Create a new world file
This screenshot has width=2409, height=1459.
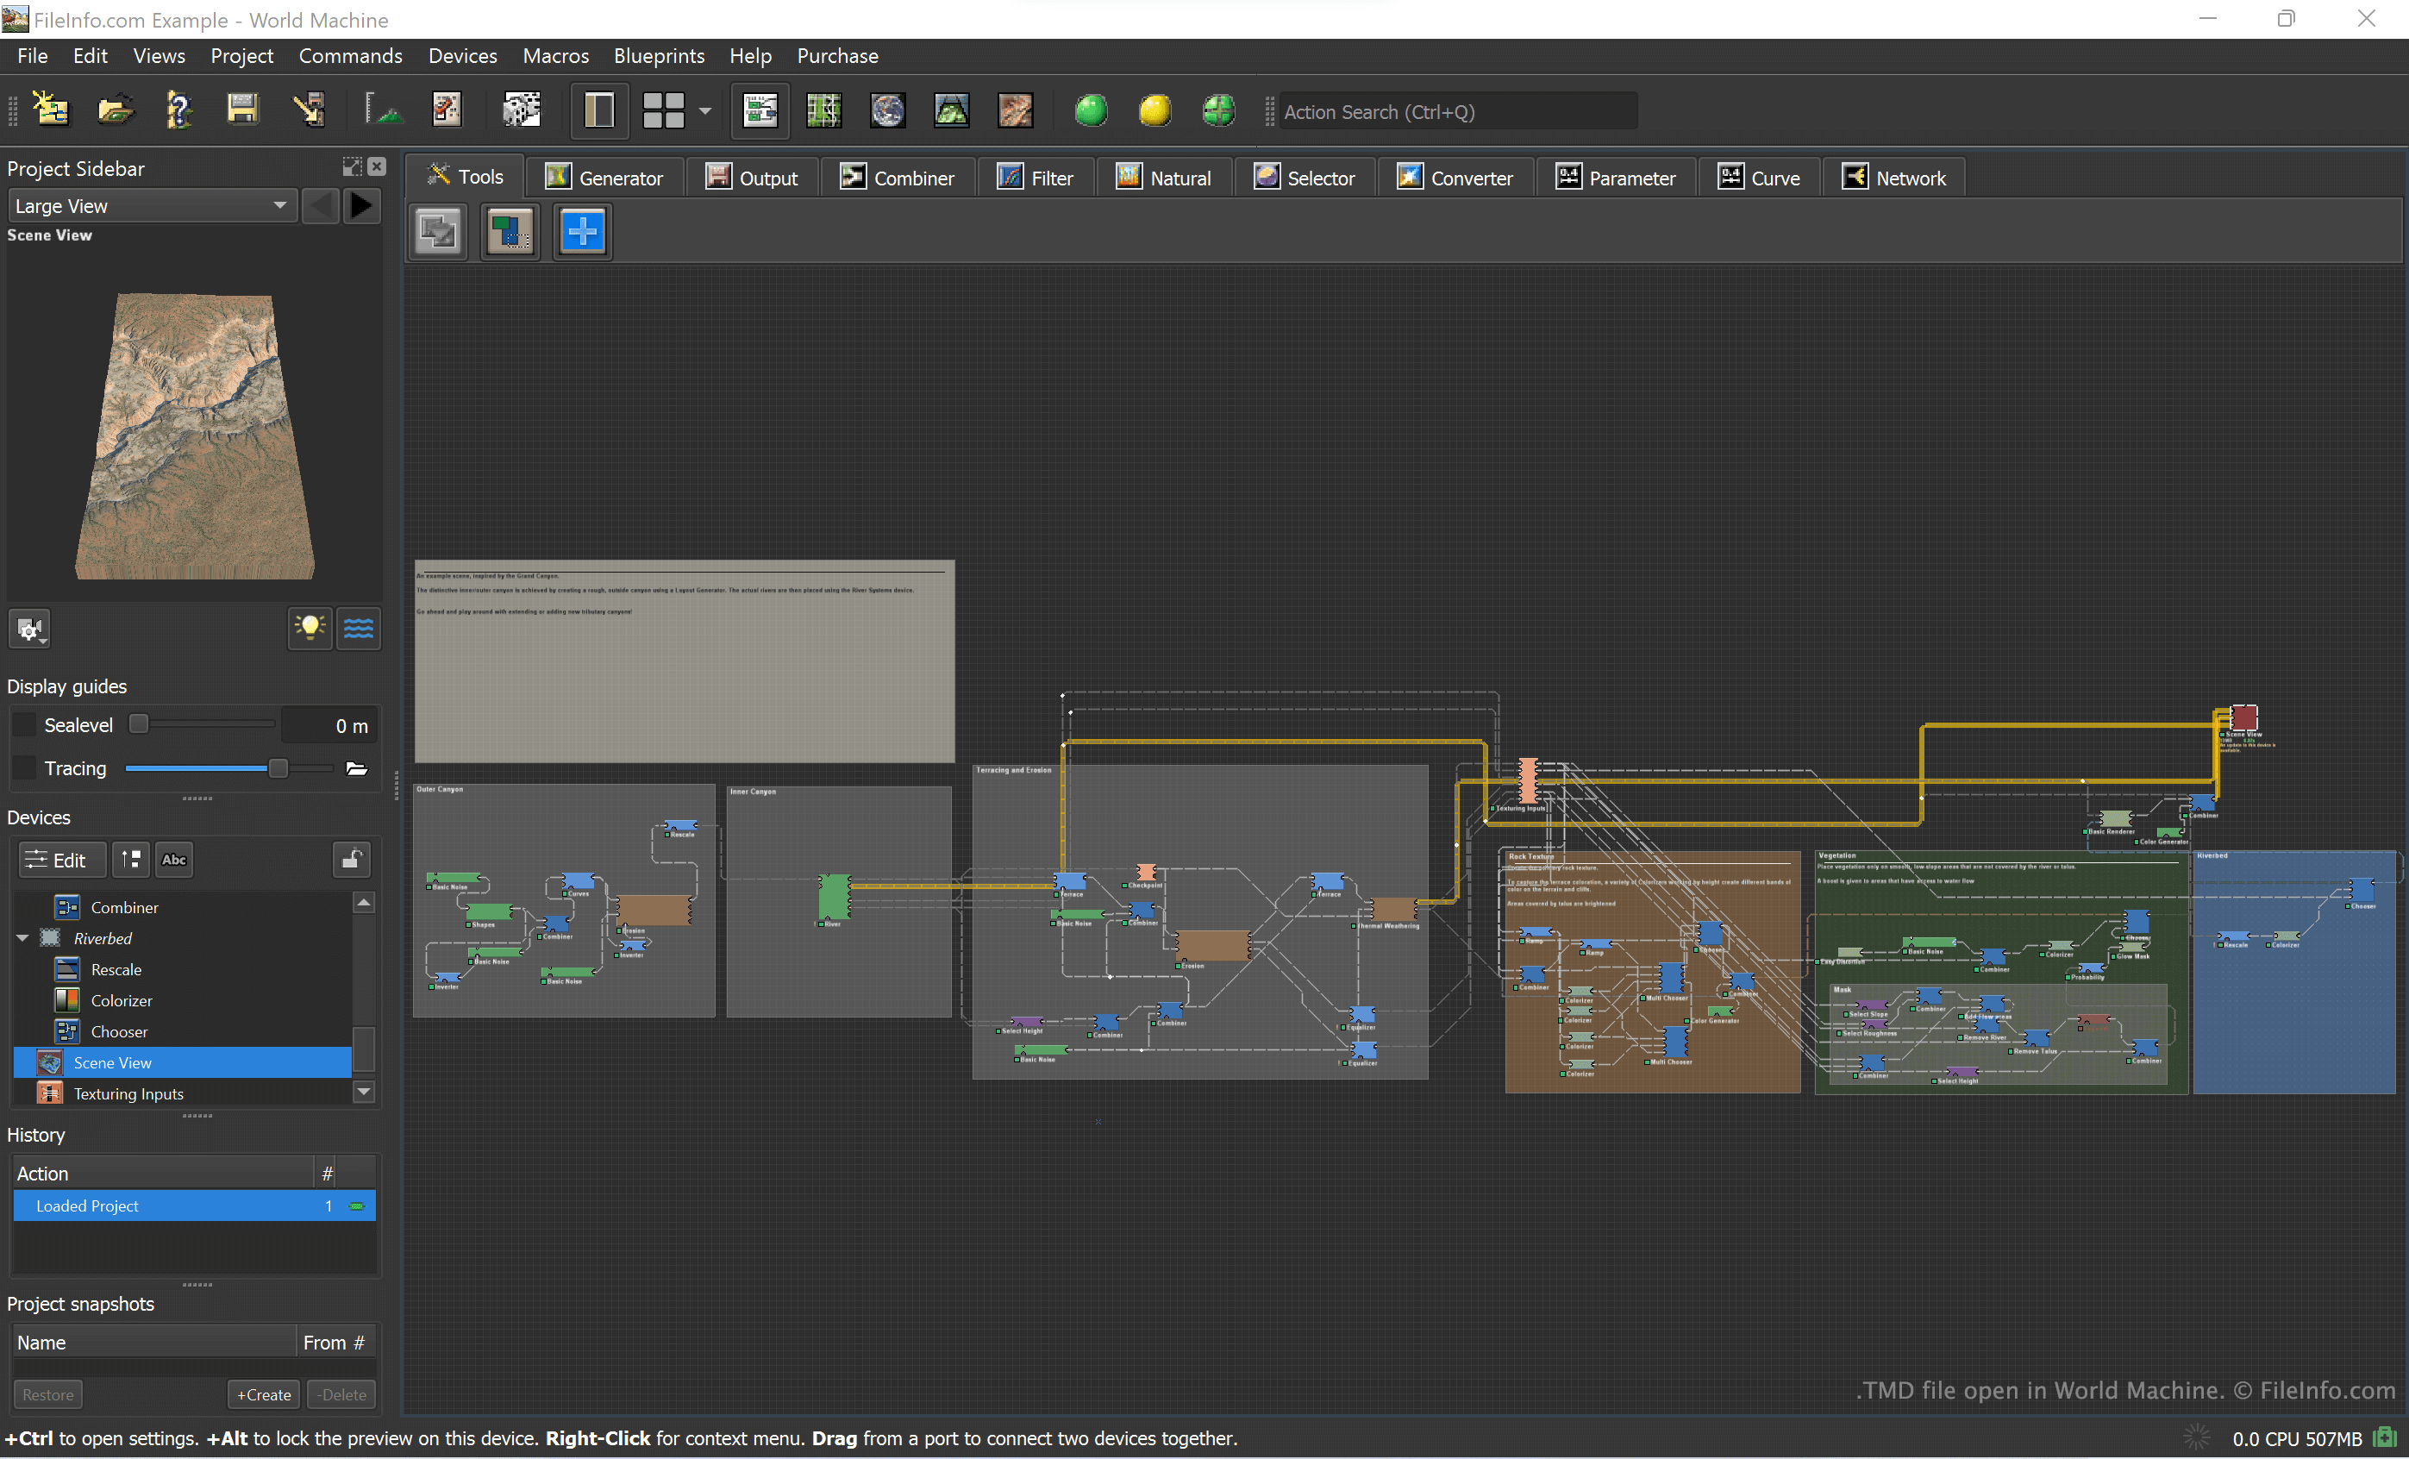[x=50, y=110]
